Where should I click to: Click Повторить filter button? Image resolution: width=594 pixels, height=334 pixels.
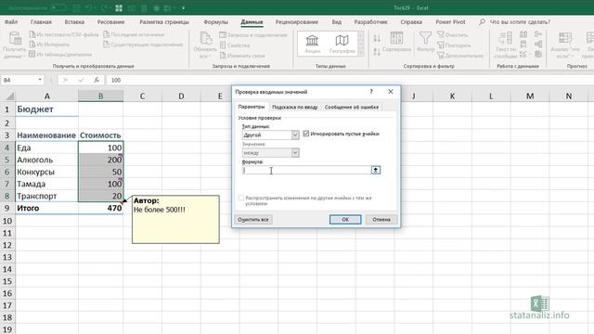454,45
